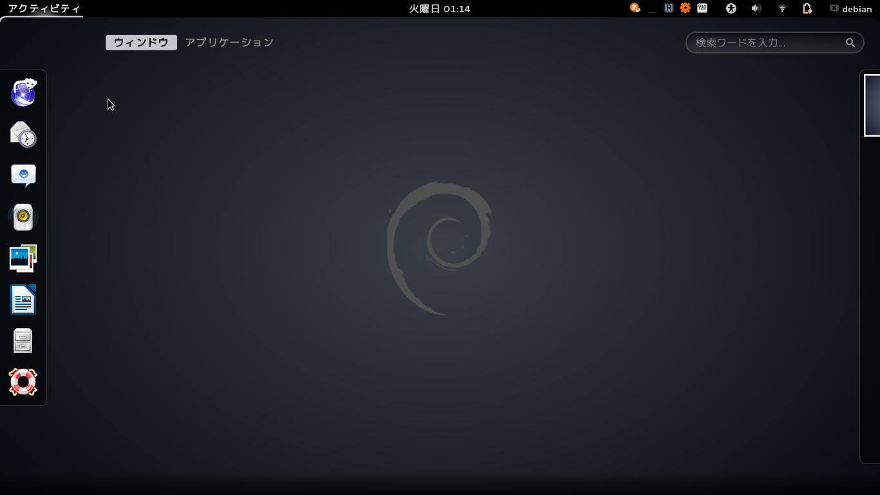
Task: Click the アクティビティ button
Action: pos(43,9)
